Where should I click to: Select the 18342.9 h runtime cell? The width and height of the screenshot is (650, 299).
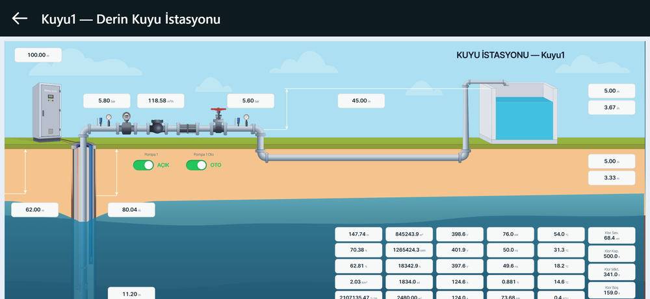pos(409,266)
